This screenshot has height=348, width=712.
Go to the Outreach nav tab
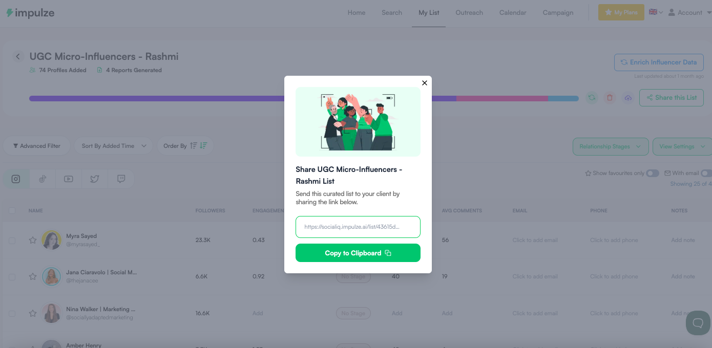[x=469, y=13]
